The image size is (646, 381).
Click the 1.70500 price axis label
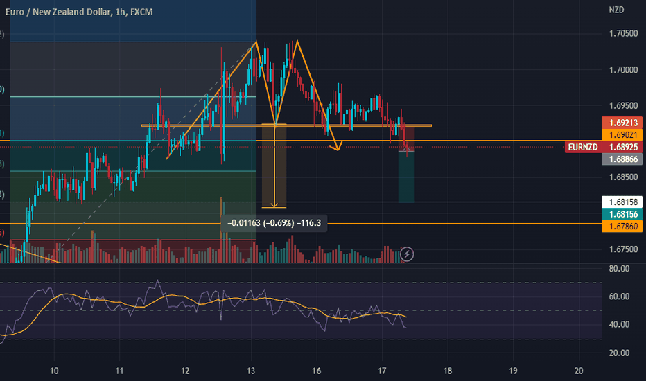pos(623,33)
